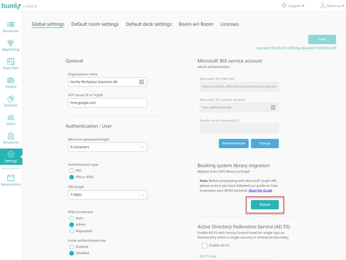Go to Wayfinding in the sidebar
346x260 pixels.
11,43
